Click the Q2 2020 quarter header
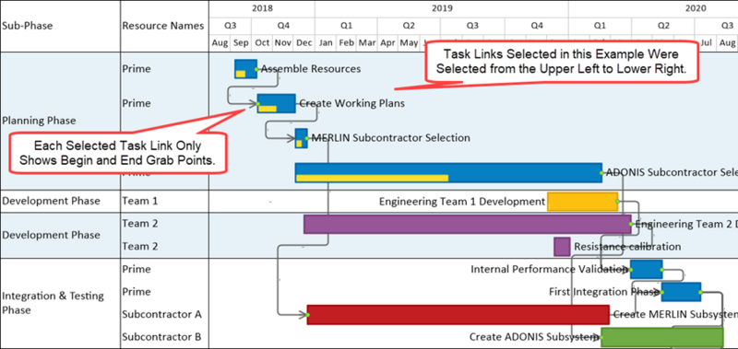Screen dimensions: 738x349 coord(663,26)
